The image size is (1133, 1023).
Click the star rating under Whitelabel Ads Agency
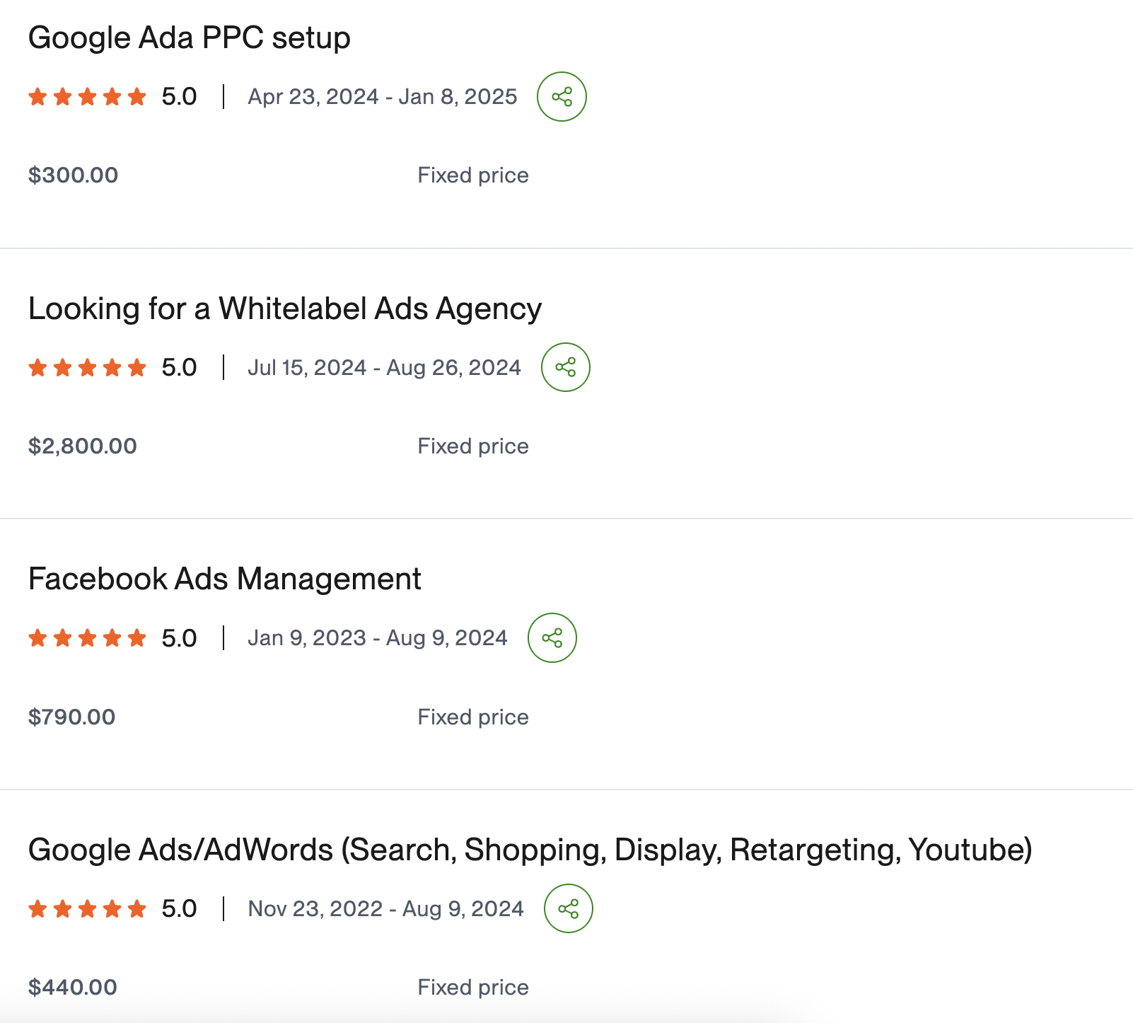(x=88, y=367)
